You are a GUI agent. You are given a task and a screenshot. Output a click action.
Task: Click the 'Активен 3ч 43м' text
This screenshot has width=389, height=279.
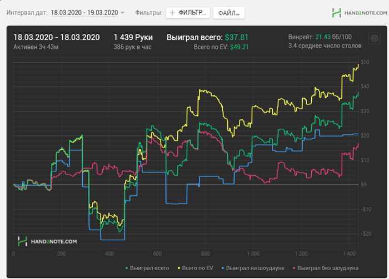point(36,47)
